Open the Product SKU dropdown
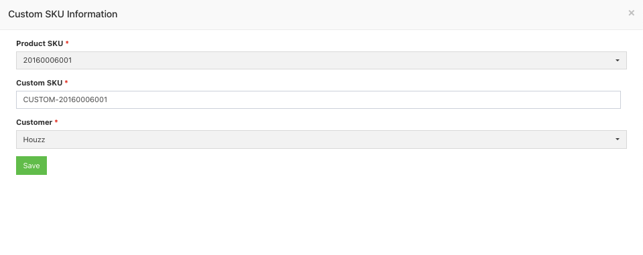Screen dimensions: 643x255 321,61
